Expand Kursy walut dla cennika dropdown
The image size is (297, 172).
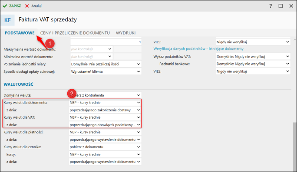106,147
